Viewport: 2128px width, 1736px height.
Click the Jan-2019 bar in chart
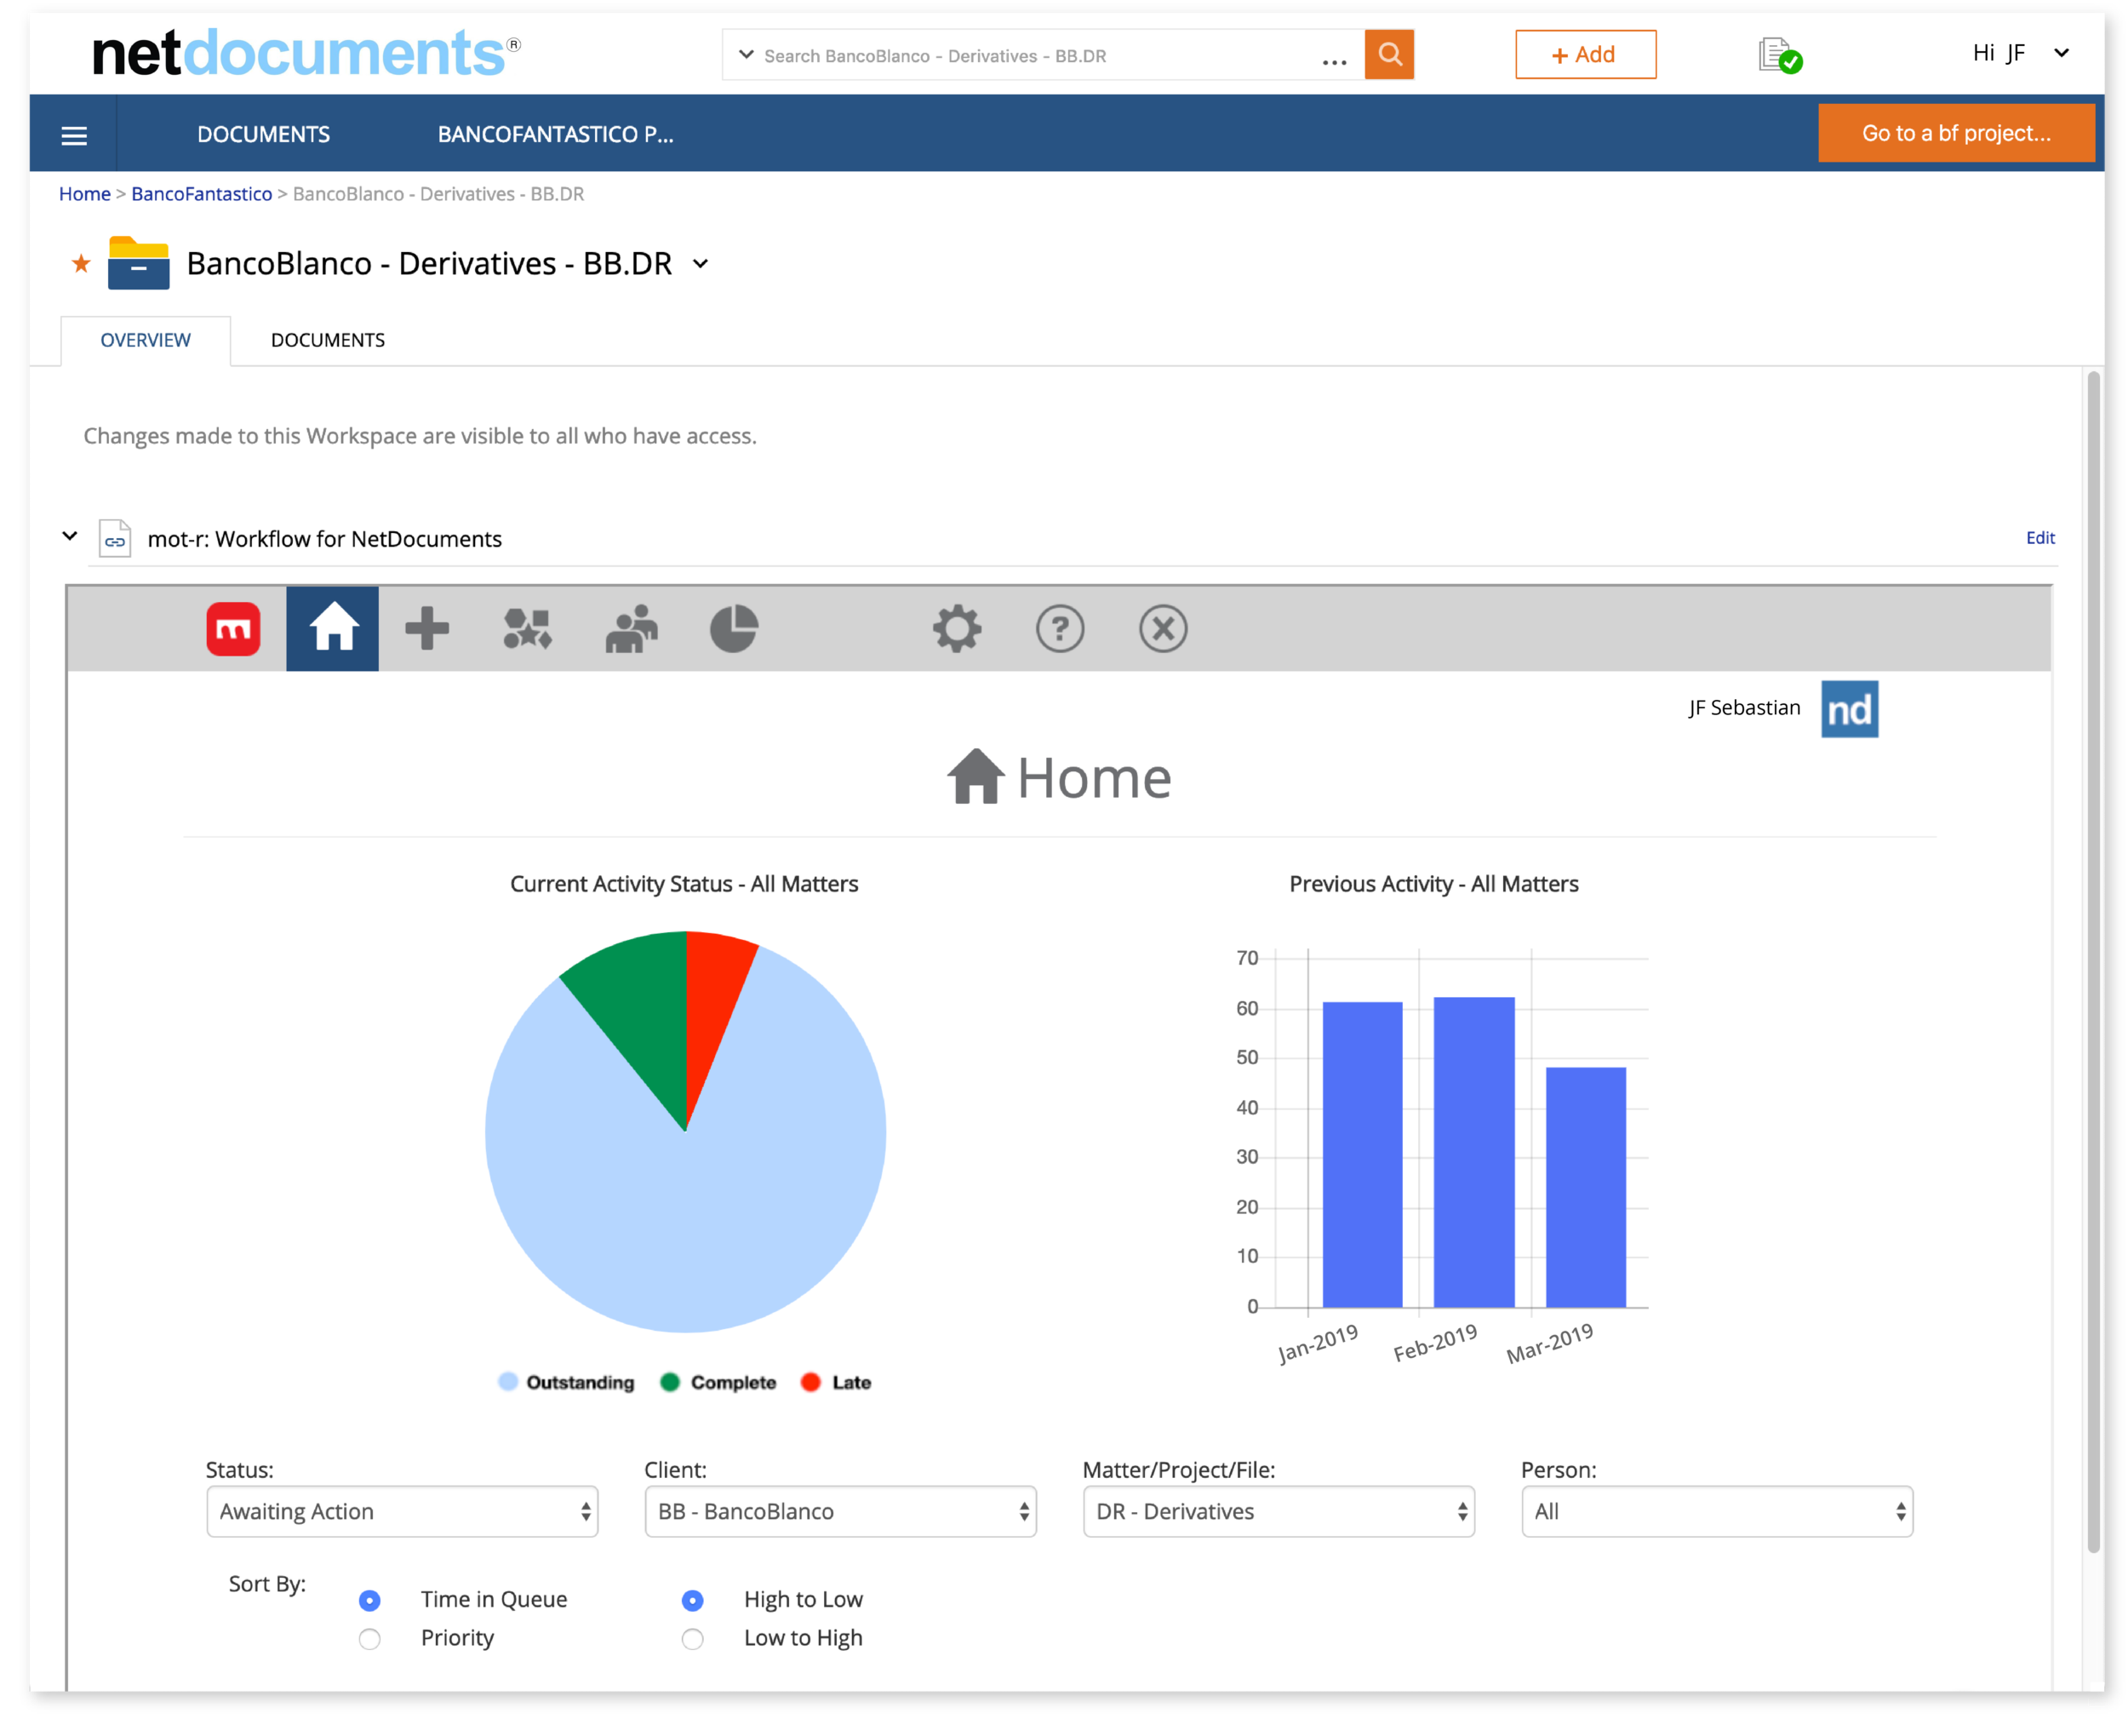[1361, 1154]
